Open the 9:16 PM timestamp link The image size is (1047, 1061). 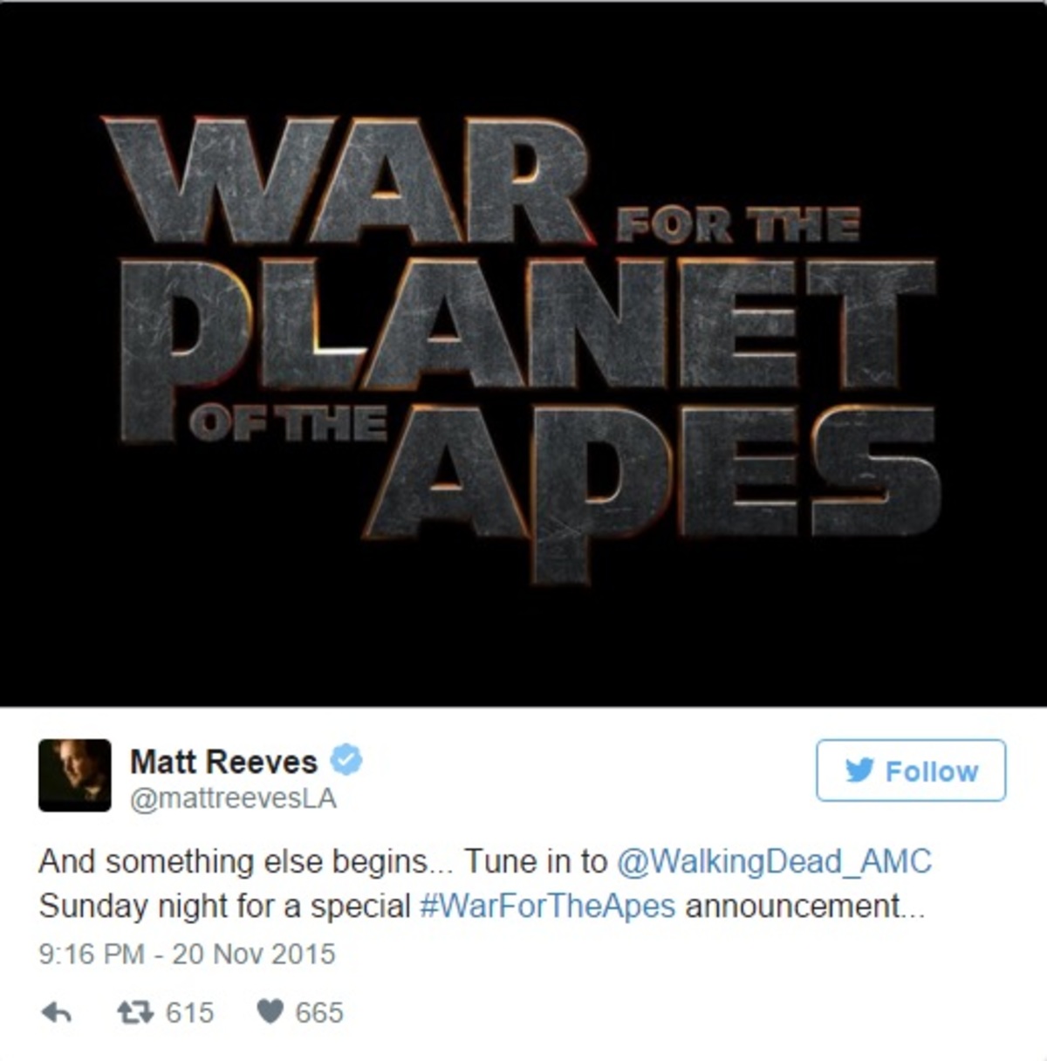point(92,954)
